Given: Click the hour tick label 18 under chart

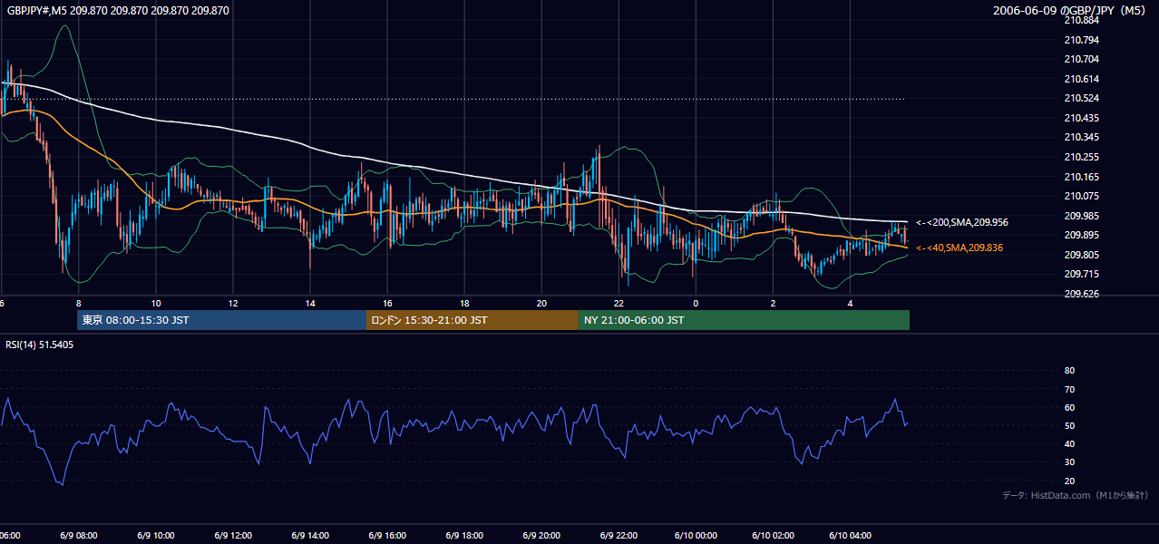Looking at the screenshot, I should [x=464, y=303].
